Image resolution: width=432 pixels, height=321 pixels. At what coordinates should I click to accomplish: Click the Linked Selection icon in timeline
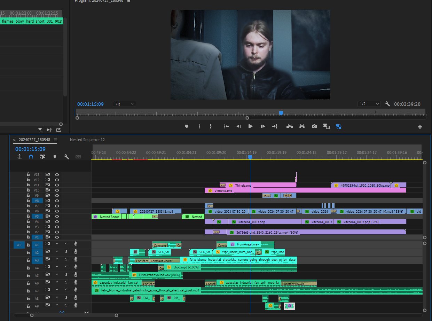[x=43, y=157]
